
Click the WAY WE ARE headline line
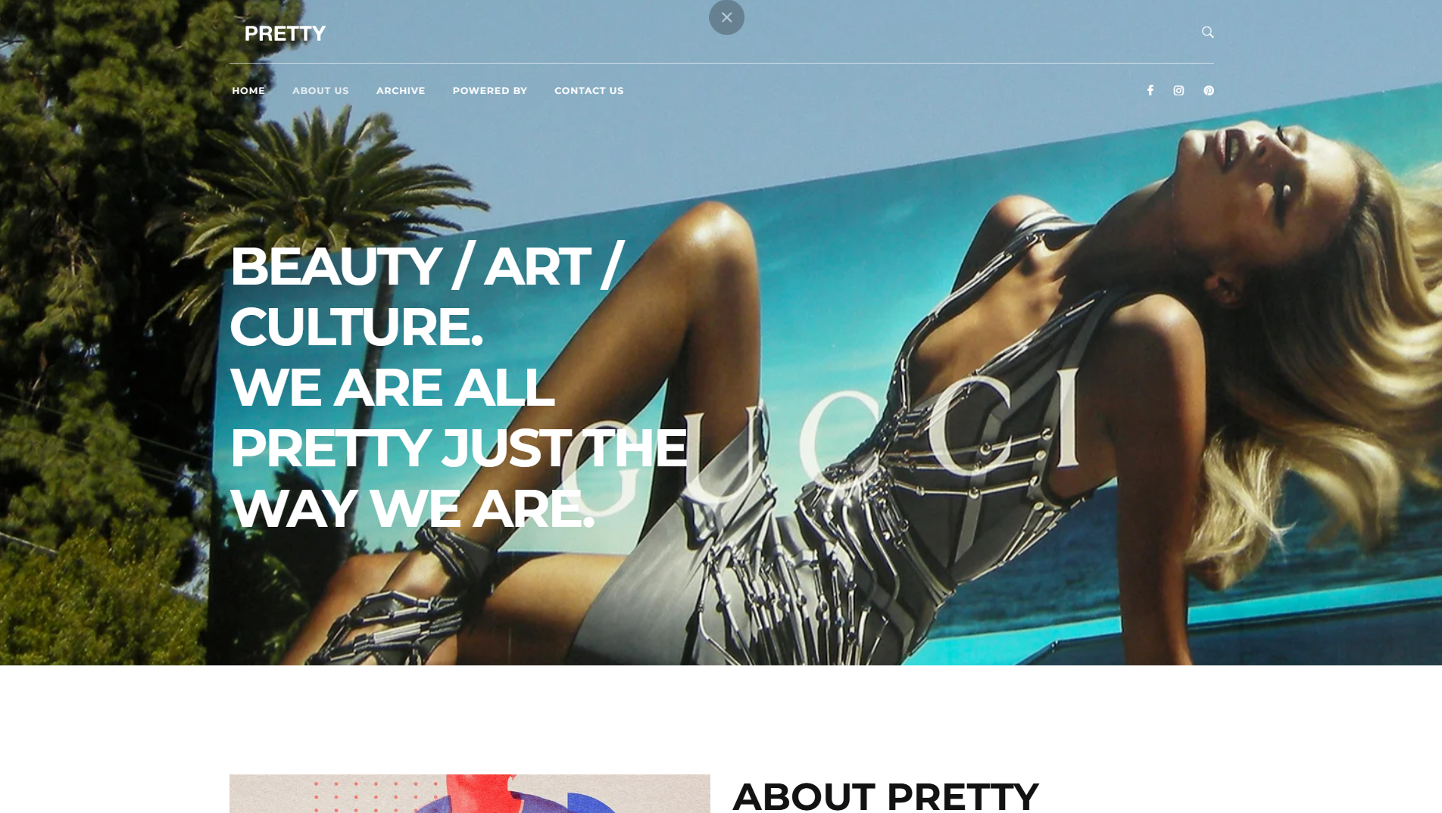click(411, 508)
